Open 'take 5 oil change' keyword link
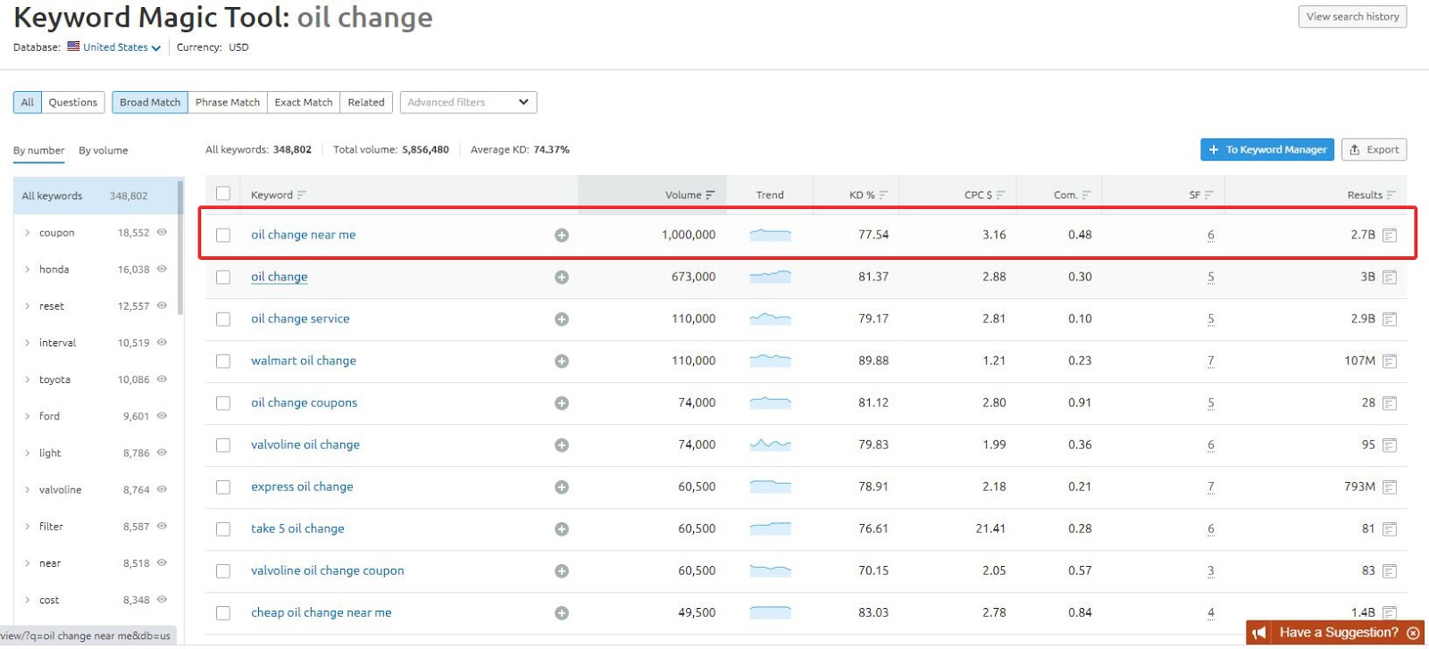Image resolution: width=1429 pixels, height=649 pixels. click(x=297, y=528)
